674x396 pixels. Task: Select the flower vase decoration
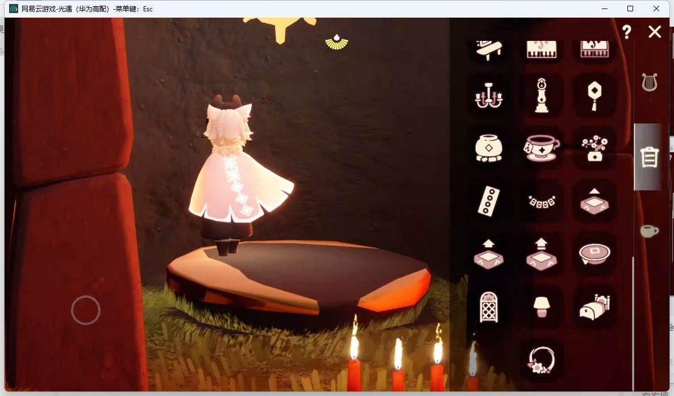click(x=594, y=148)
